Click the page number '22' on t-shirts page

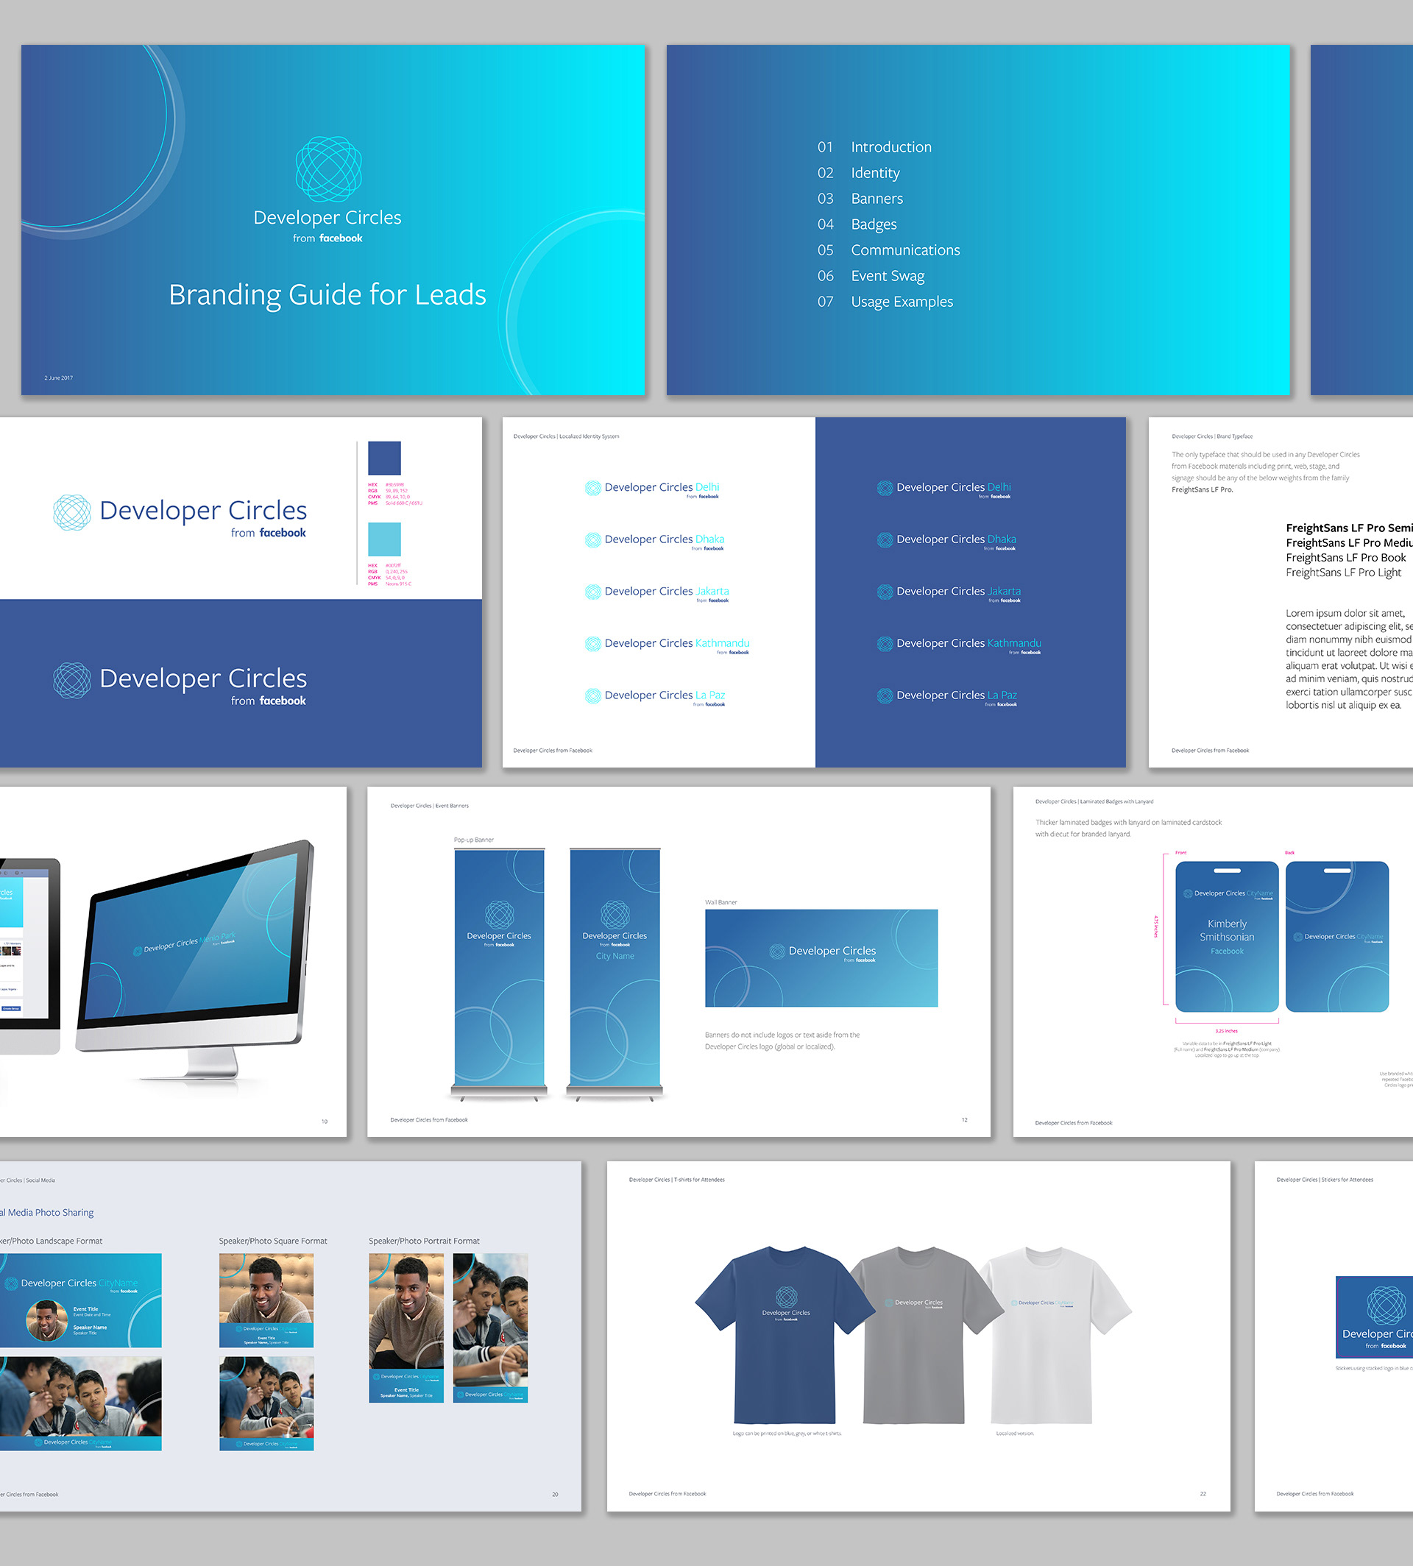pos(1203,1494)
